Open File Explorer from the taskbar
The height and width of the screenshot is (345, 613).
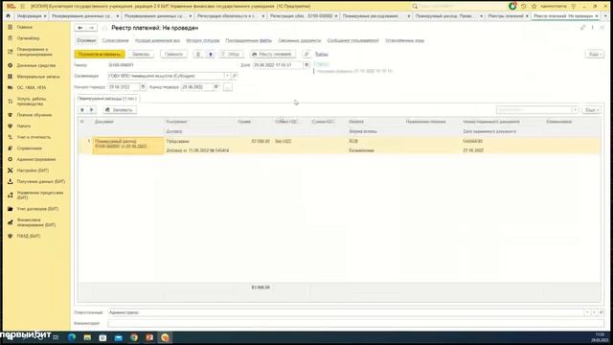(87, 337)
